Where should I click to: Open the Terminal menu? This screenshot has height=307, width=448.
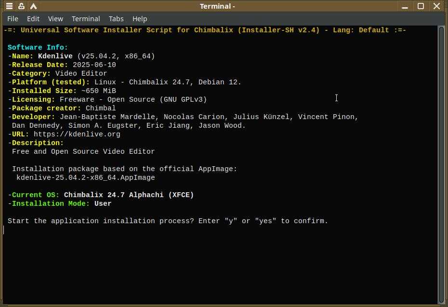pos(86,19)
